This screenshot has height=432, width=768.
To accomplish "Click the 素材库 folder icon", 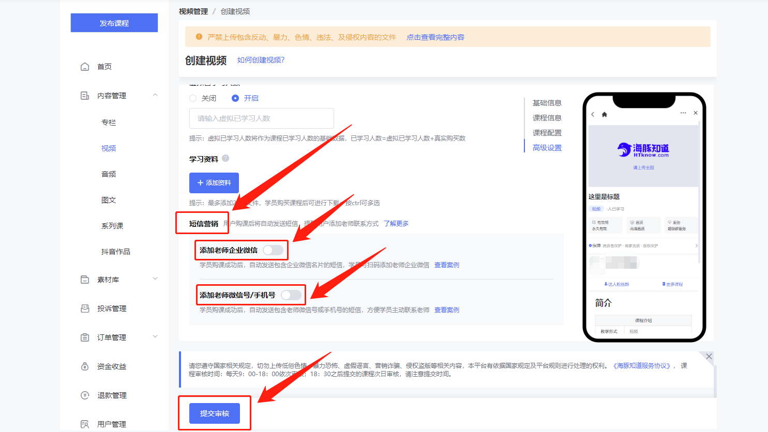I will tap(85, 280).
